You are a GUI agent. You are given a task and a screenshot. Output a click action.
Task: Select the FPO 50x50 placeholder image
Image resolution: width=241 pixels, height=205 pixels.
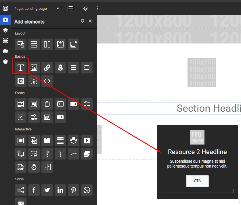197,137
